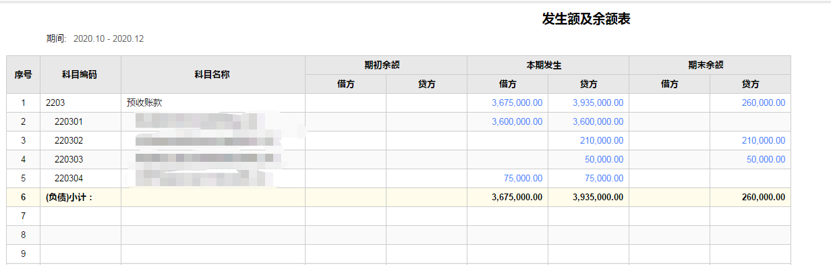Click the period text 2020.10 - 2020.12
The width and height of the screenshot is (831, 265).
[108, 38]
